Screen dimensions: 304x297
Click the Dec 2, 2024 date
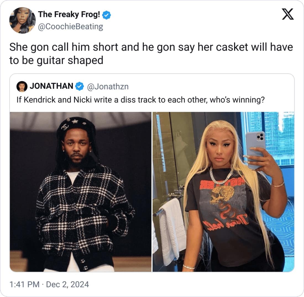point(67,284)
